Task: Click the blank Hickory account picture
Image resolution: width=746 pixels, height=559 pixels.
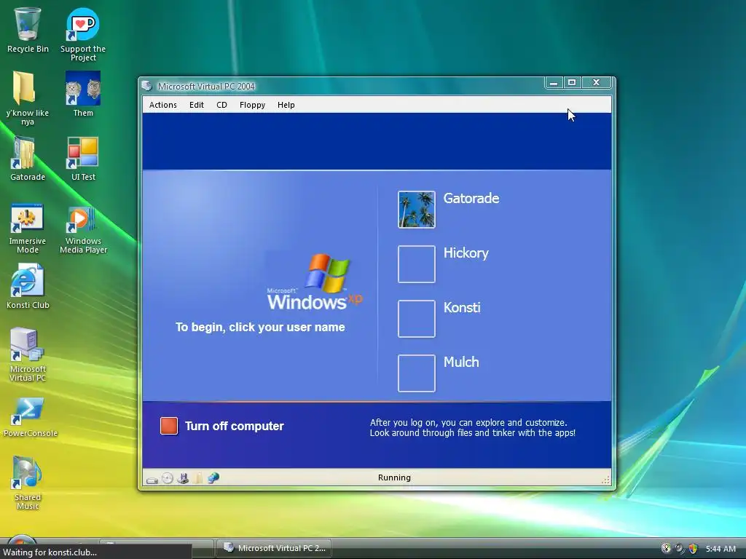Action: [x=416, y=264]
